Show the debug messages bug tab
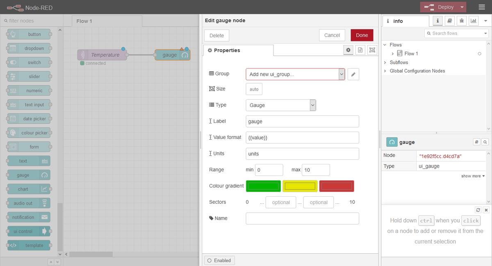Image resolution: width=492 pixels, height=266 pixels. (462, 20)
